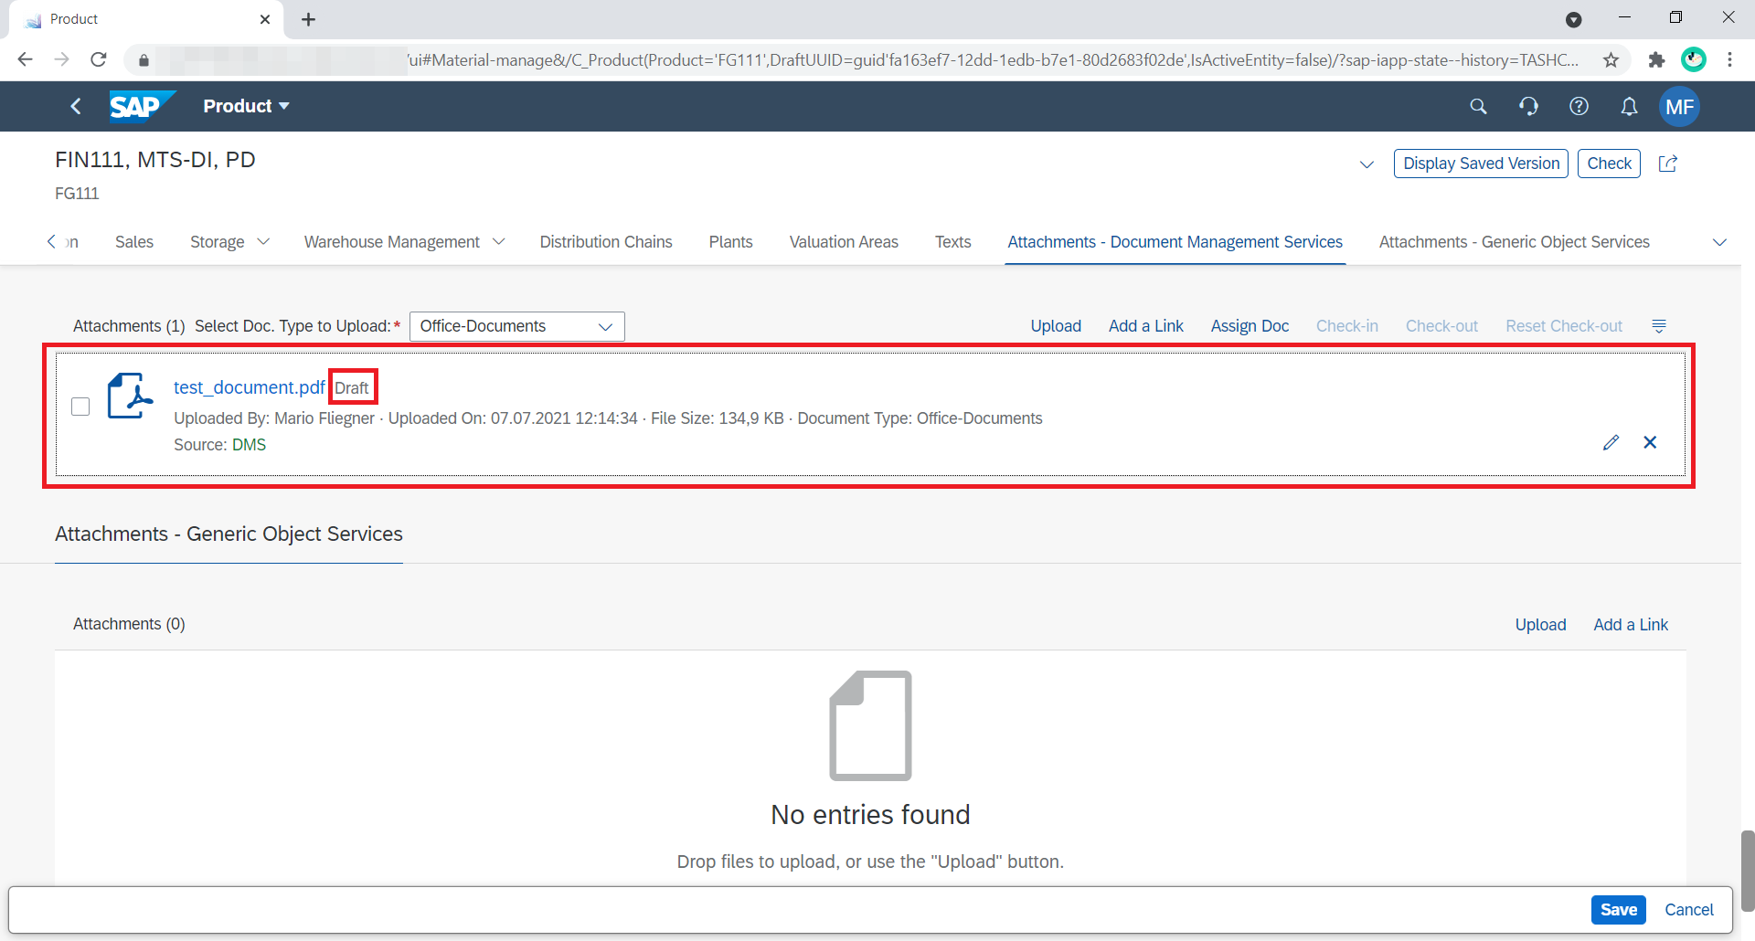The height and width of the screenshot is (941, 1755).
Task: Open notifications bell icon
Action: (x=1629, y=107)
